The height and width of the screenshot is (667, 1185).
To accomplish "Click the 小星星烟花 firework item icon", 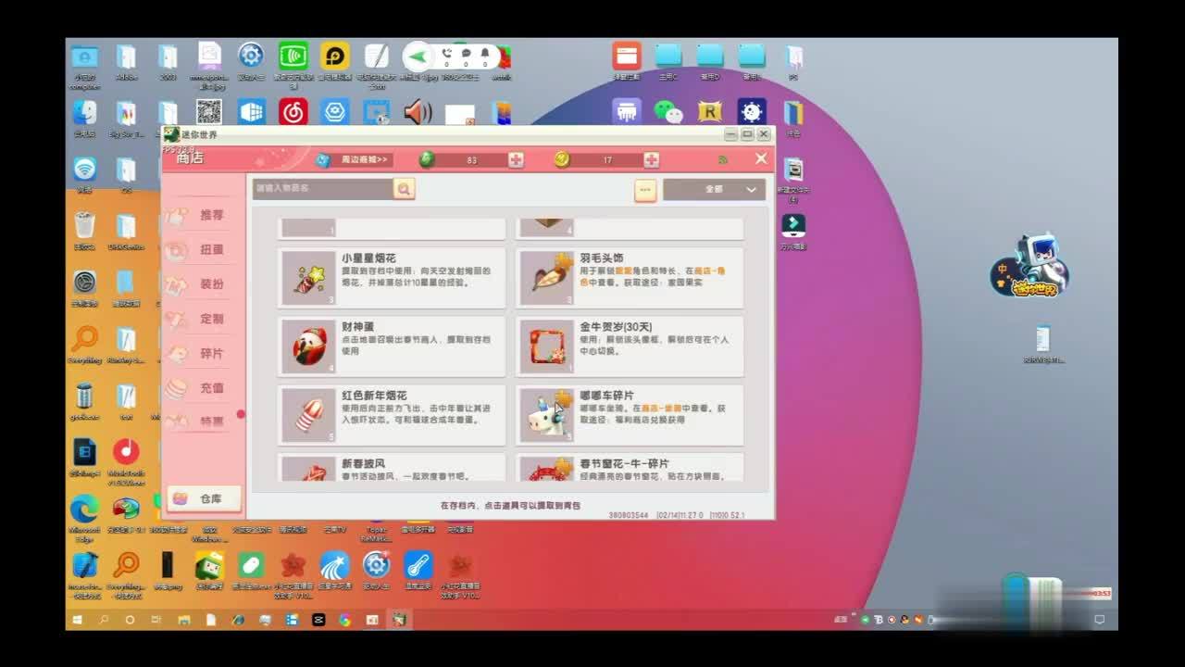I will [x=308, y=278].
